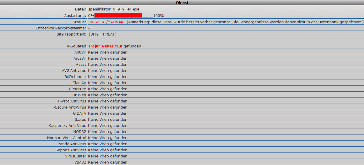
Task: Click the INFIZIERT/MALWARE status text
Action: [x=107, y=22]
